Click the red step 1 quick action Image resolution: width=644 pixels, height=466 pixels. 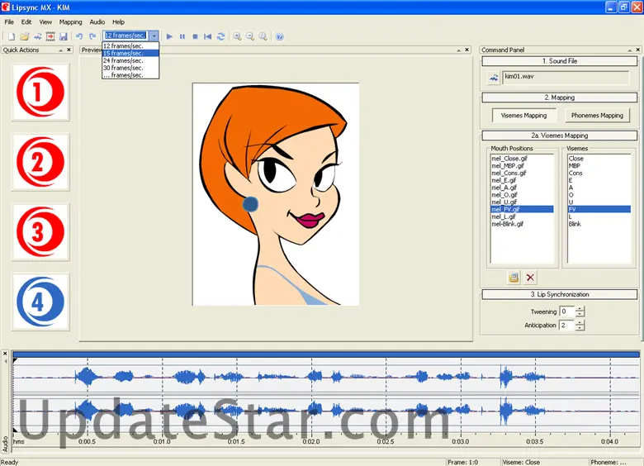[x=41, y=93]
